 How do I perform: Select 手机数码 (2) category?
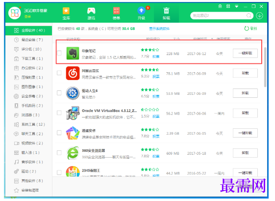click(28, 106)
